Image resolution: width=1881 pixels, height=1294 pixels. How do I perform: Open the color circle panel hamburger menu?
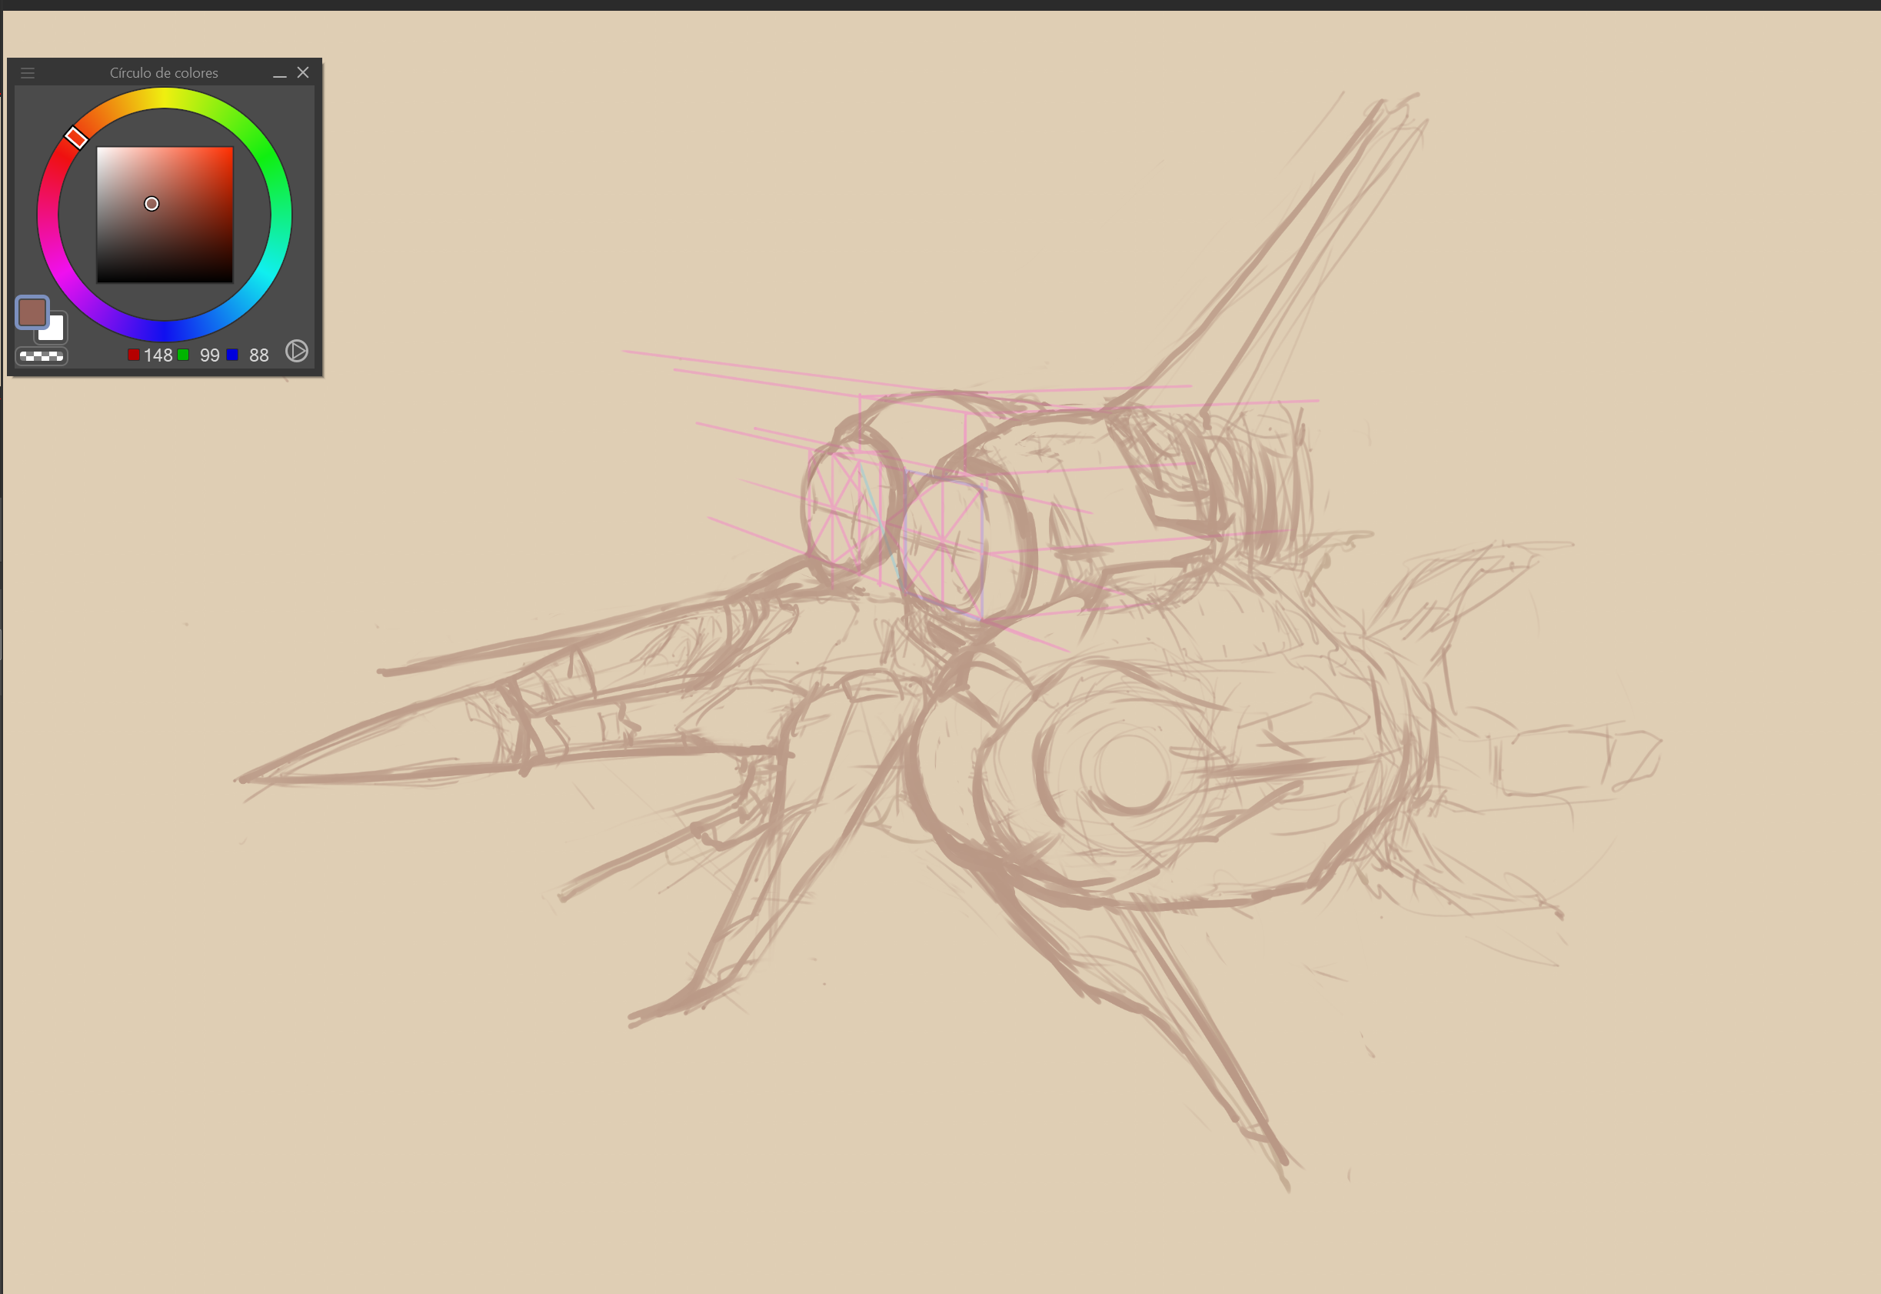pos(28,73)
